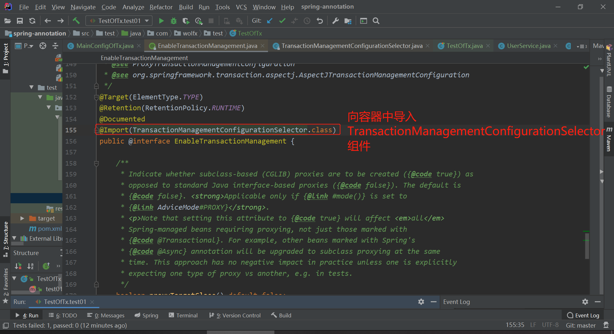The height and width of the screenshot is (334, 614).
Task: Click the TestOfTx breadcrumb item
Action: 246,33
